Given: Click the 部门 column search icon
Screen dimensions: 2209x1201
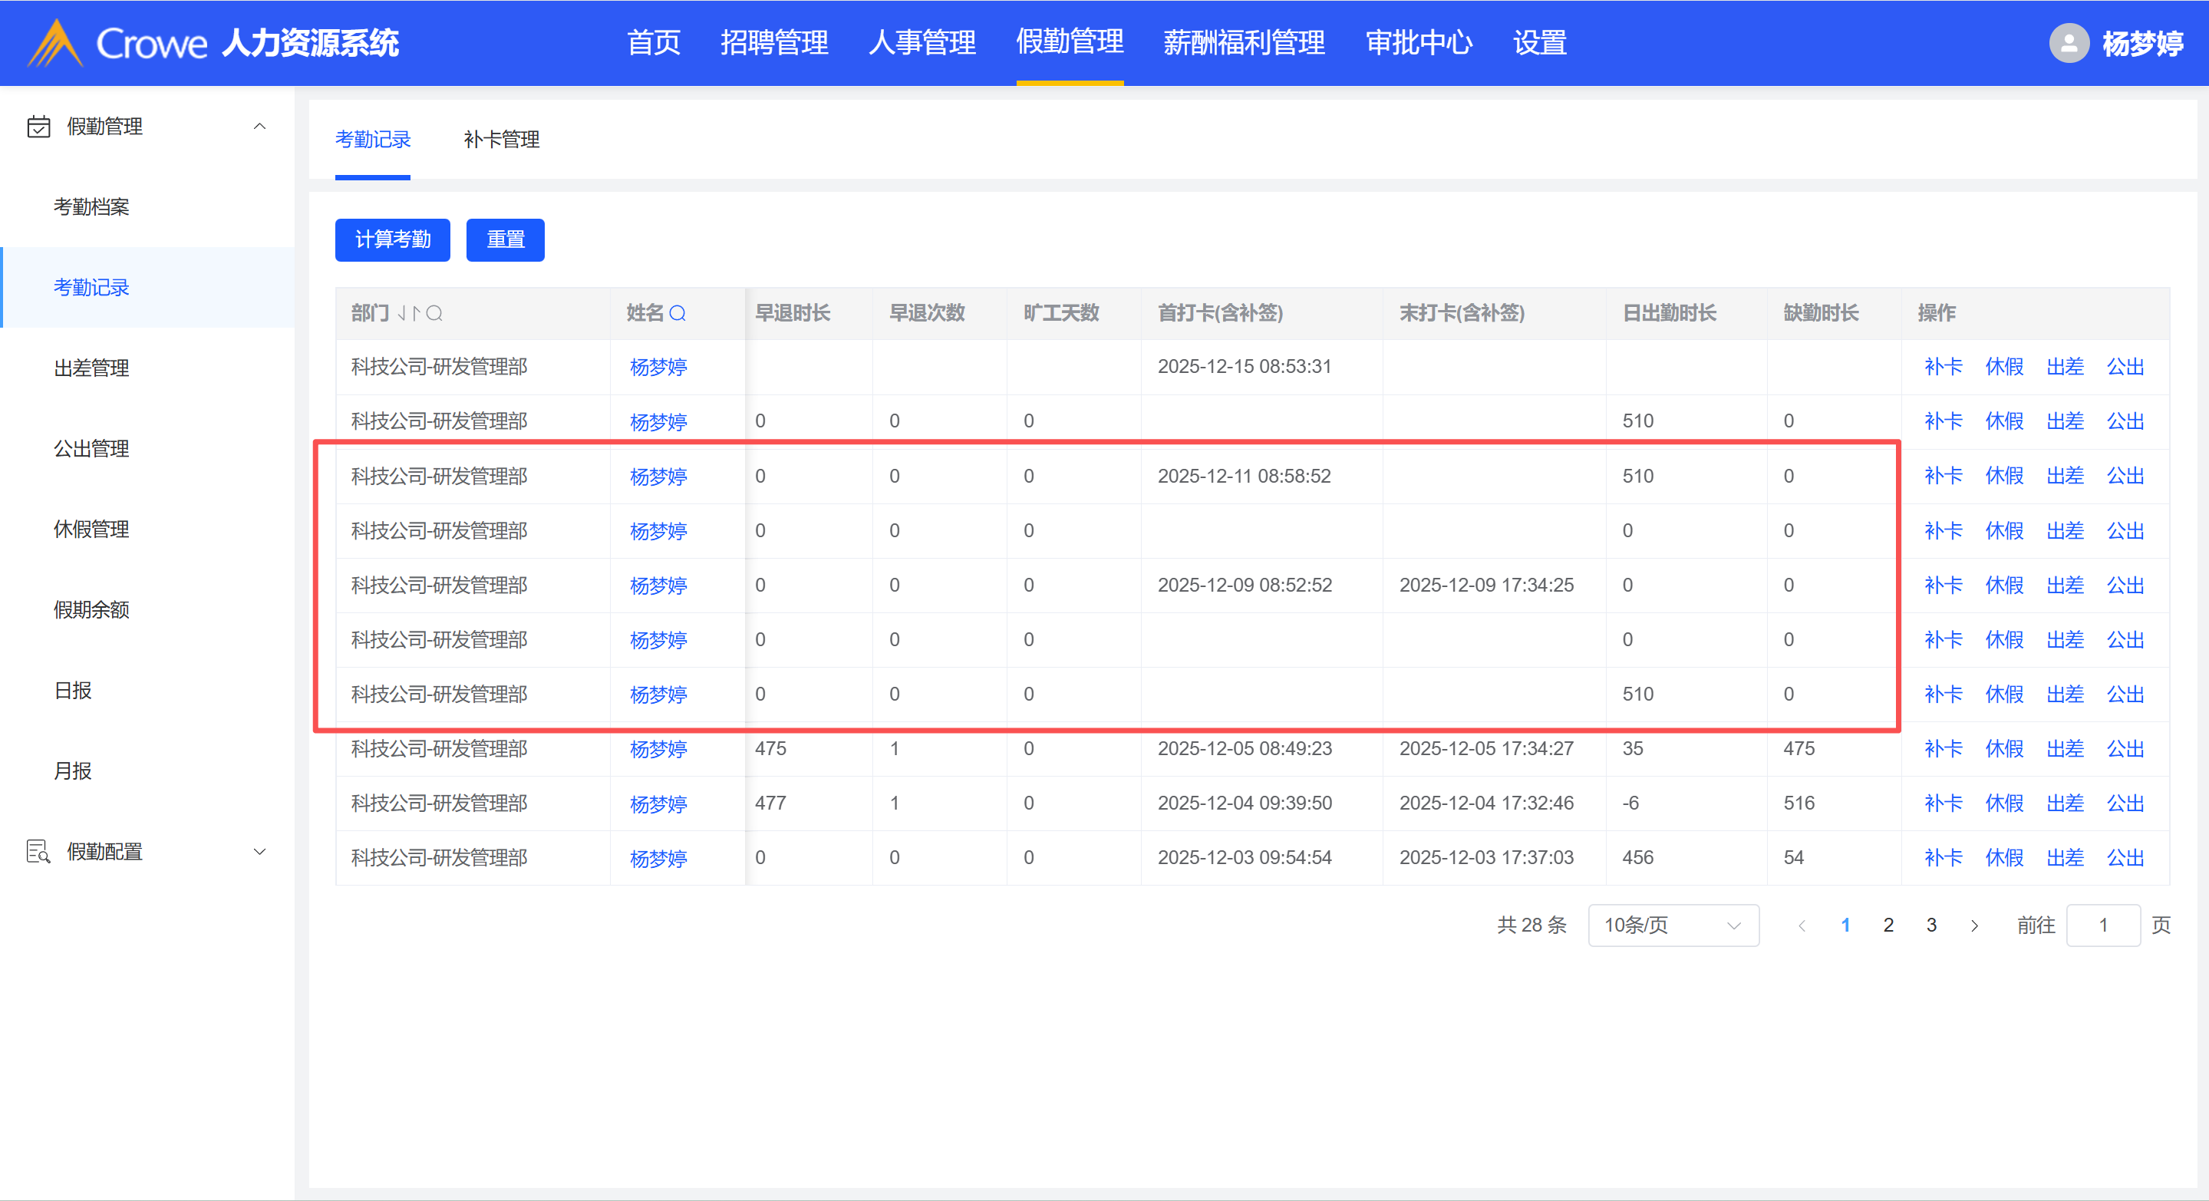Looking at the screenshot, I should point(435,313).
